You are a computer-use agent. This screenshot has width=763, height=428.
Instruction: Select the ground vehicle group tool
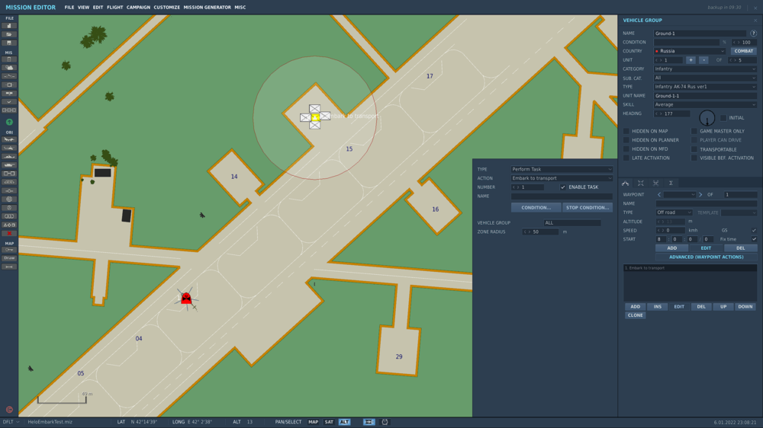coord(8,165)
